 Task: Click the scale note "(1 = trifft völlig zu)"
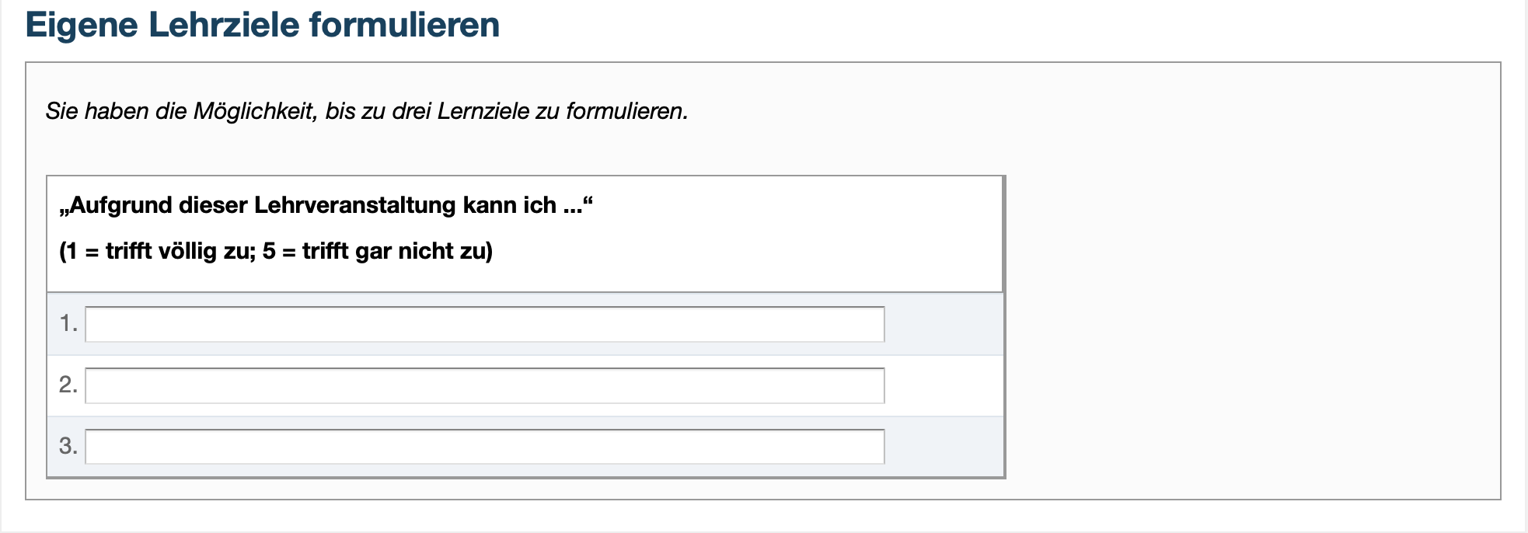pos(276,250)
